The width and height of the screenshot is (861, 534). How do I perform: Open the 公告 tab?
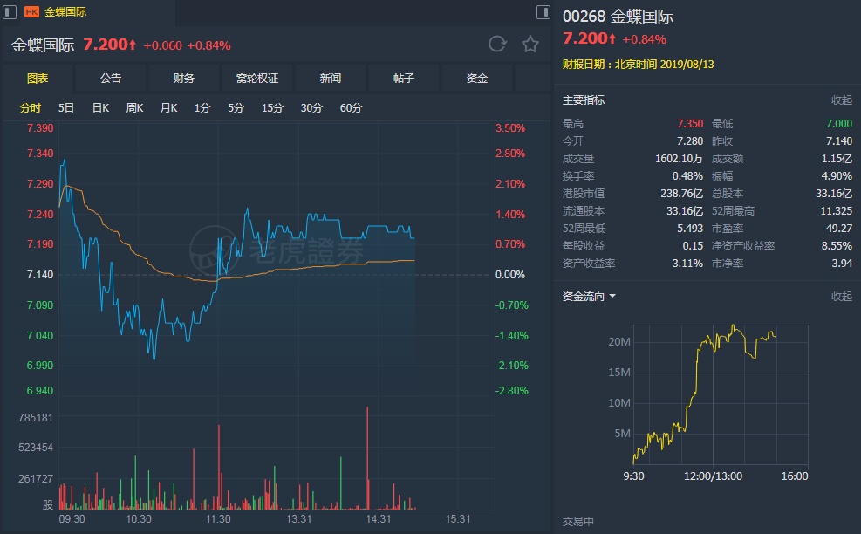click(111, 78)
